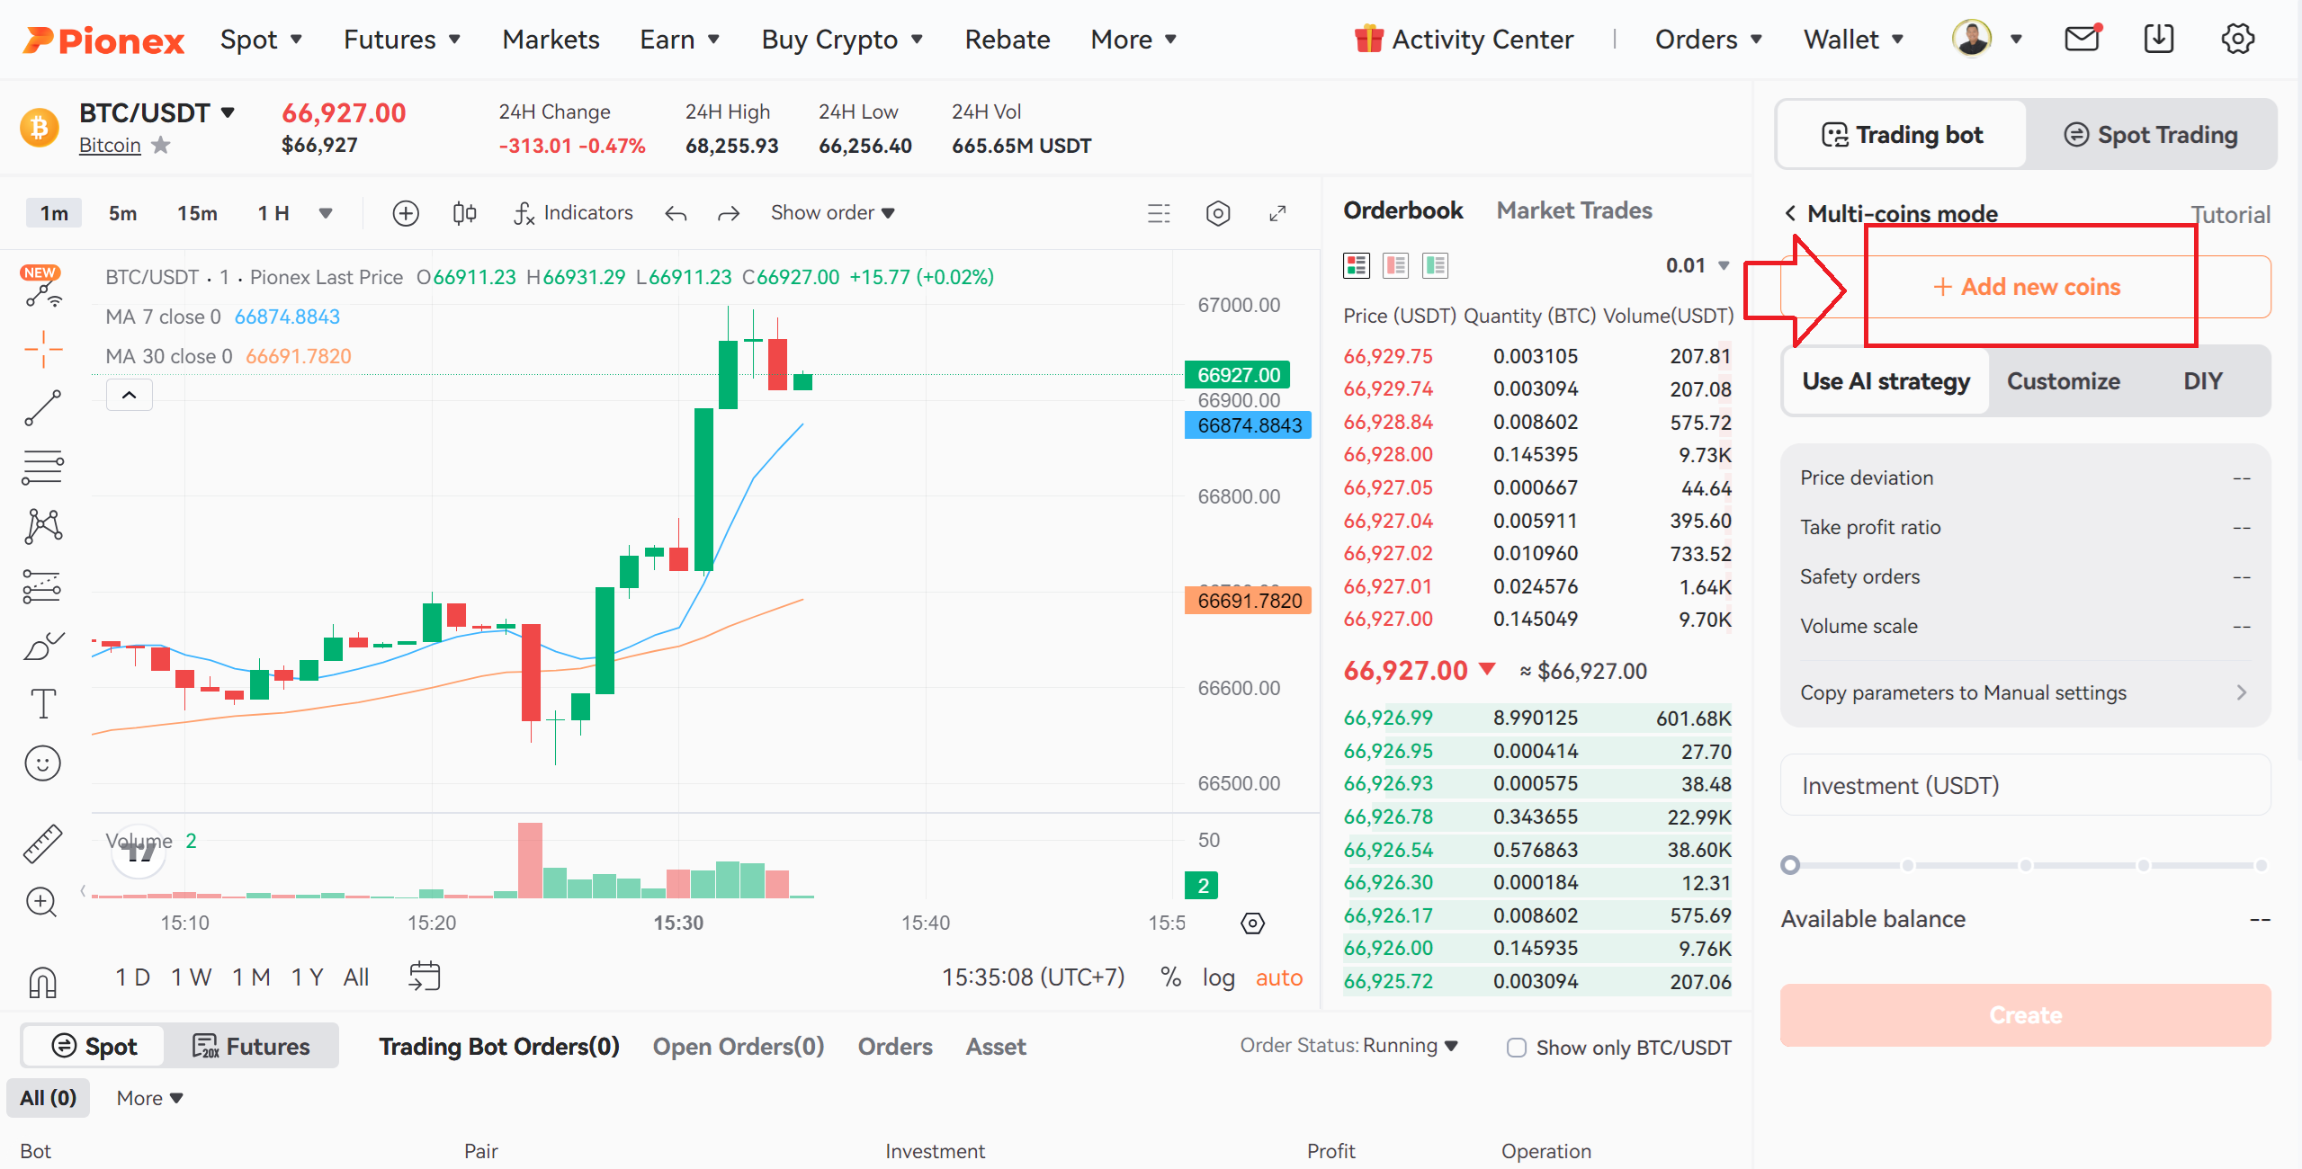Open the More menu in header

coord(1133,40)
